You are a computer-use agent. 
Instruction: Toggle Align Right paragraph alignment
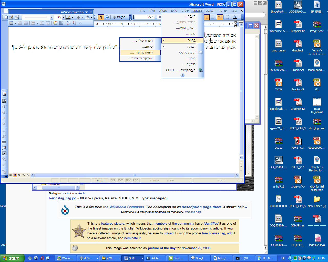[207, 17]
